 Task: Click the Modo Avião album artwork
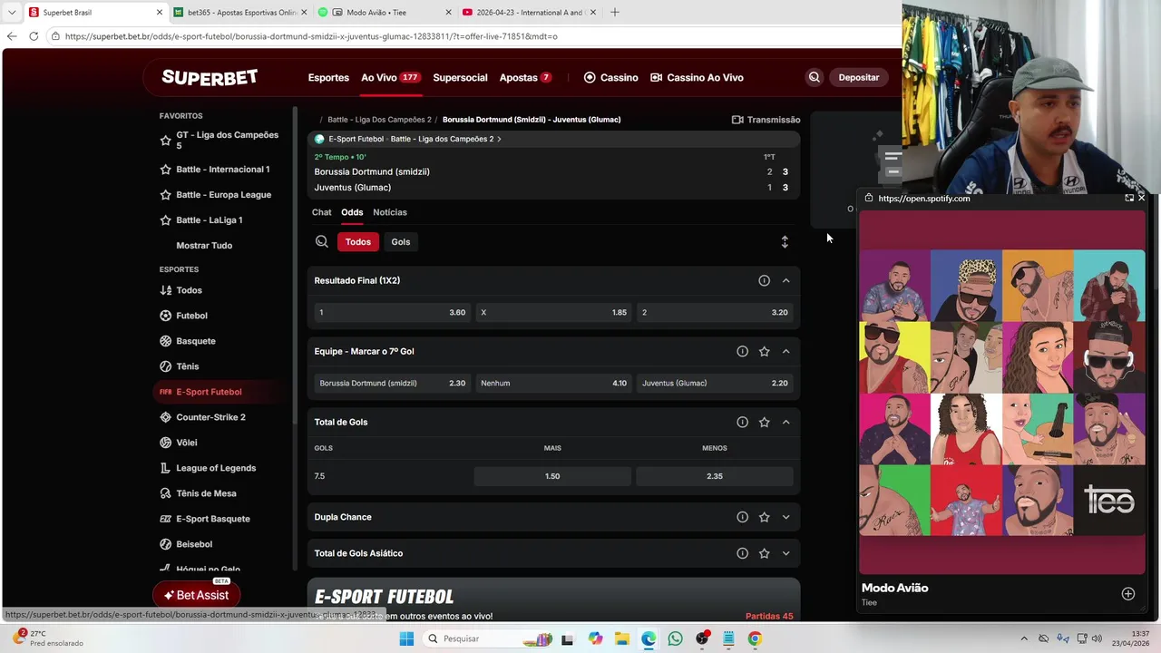(1002, 393)
